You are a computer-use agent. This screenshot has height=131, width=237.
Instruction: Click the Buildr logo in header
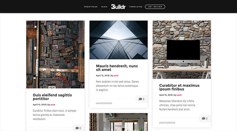(118, 7)
